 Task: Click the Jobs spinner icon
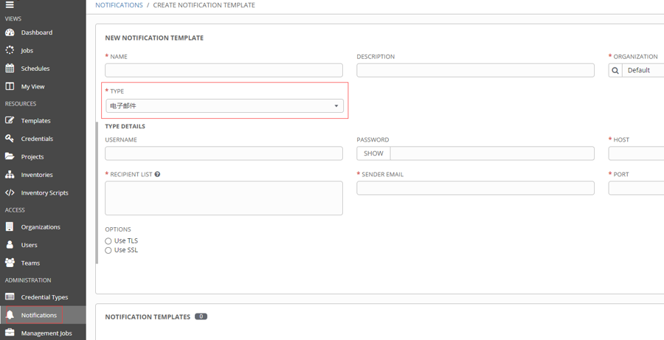coord(10,50)
